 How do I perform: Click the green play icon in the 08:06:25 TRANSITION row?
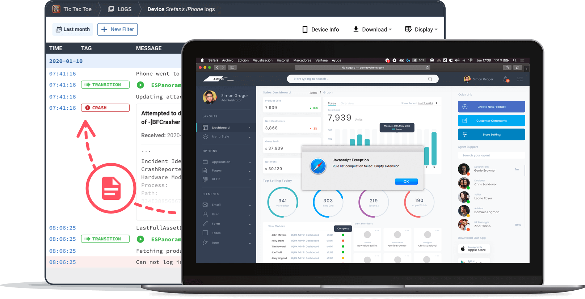point(140,239)
